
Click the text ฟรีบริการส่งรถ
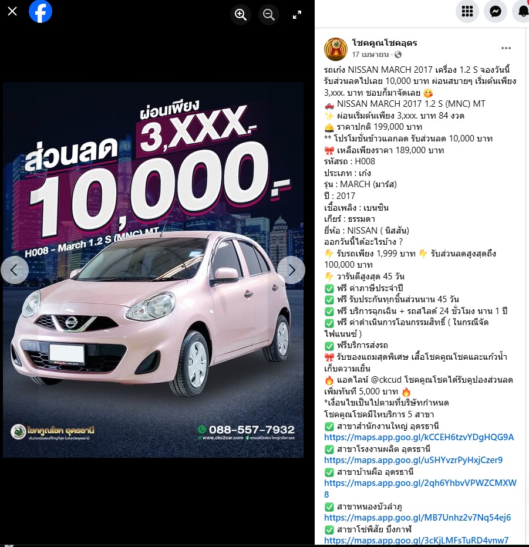(x=362, y=345)
